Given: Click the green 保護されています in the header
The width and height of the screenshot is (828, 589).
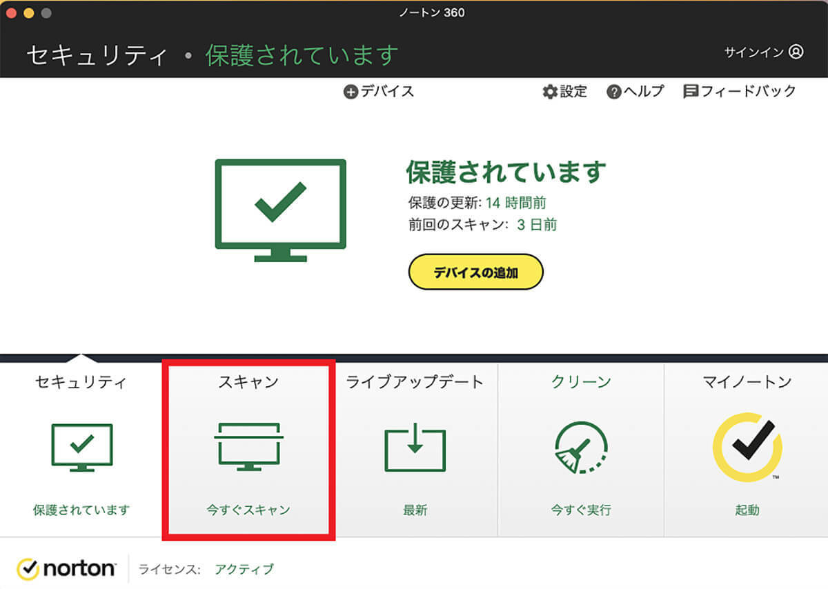Looking at the screenshot, I should [x=302, y=54].
